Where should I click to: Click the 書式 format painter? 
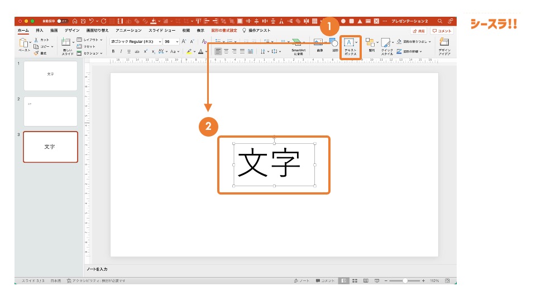[x=40, y=54]
